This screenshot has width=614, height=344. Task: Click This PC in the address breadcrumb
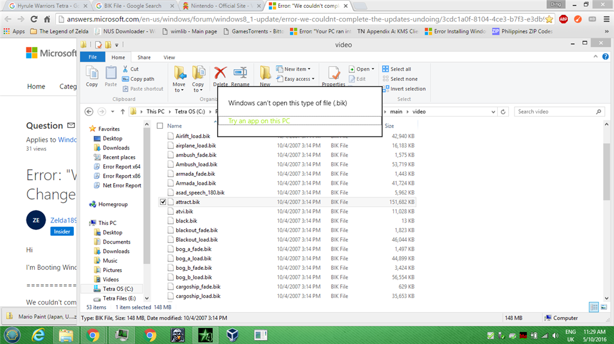(155, 112)
